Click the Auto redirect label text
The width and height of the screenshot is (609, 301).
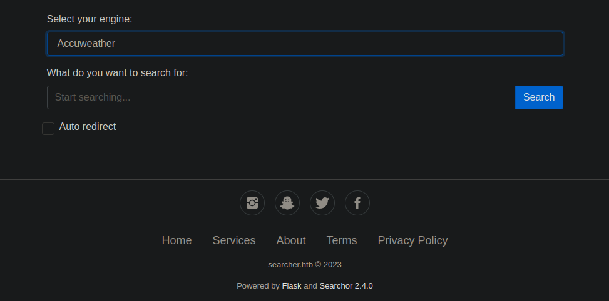click(88, 127)
